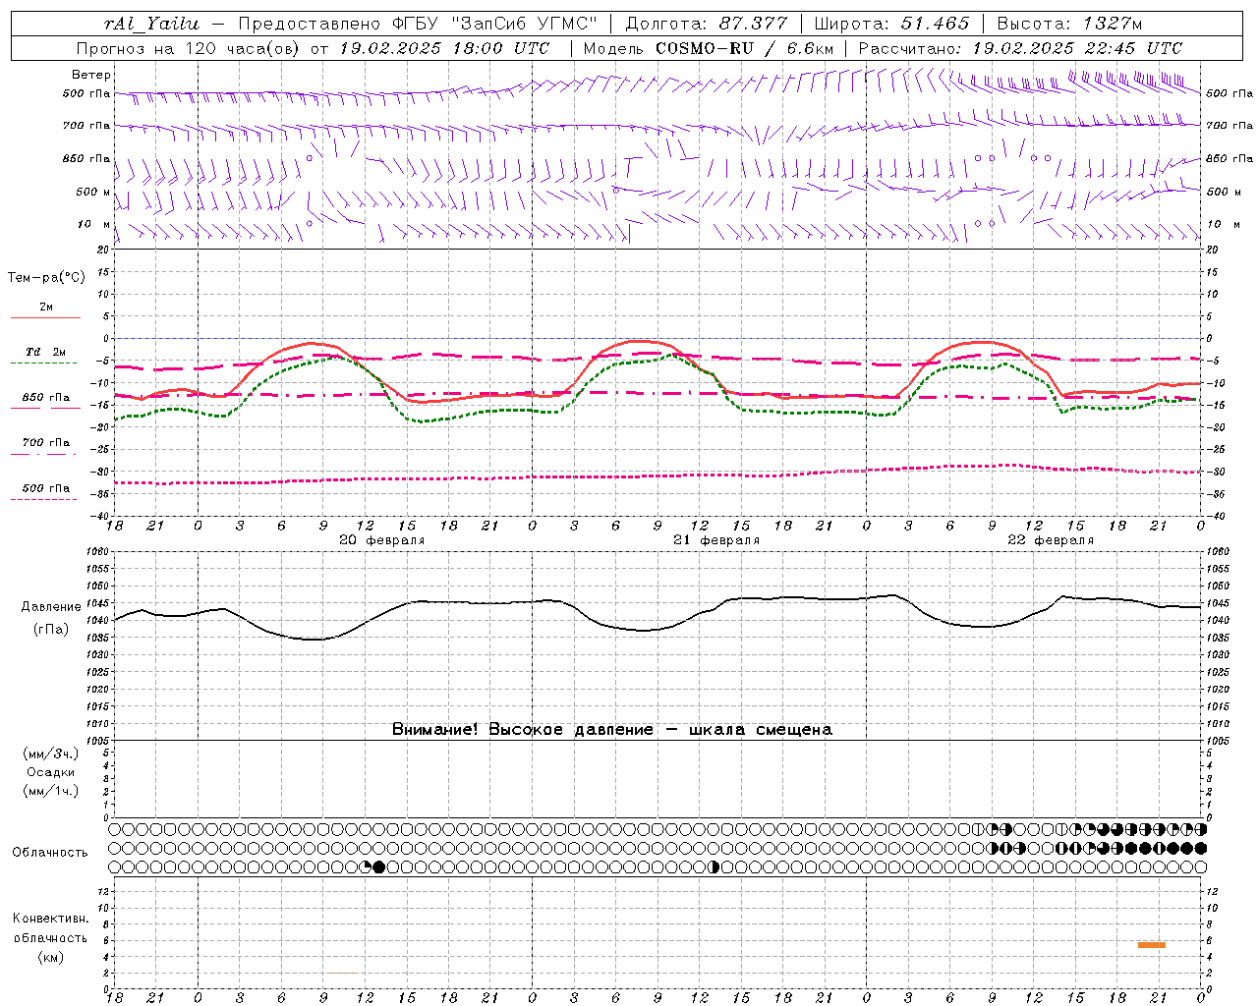Select the Высота: 1327м field
This screenshot has height=1006, width=1258.
tap(1069, 24)
